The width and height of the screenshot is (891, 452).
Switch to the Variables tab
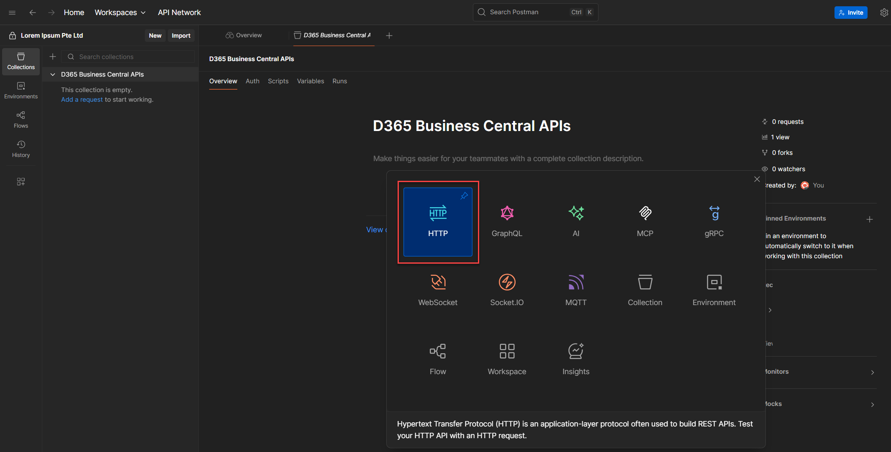(310, 81)
